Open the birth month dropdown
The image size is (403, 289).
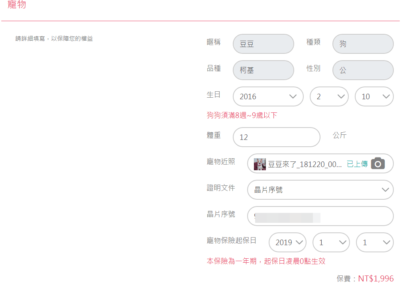[x=329, y=96]
